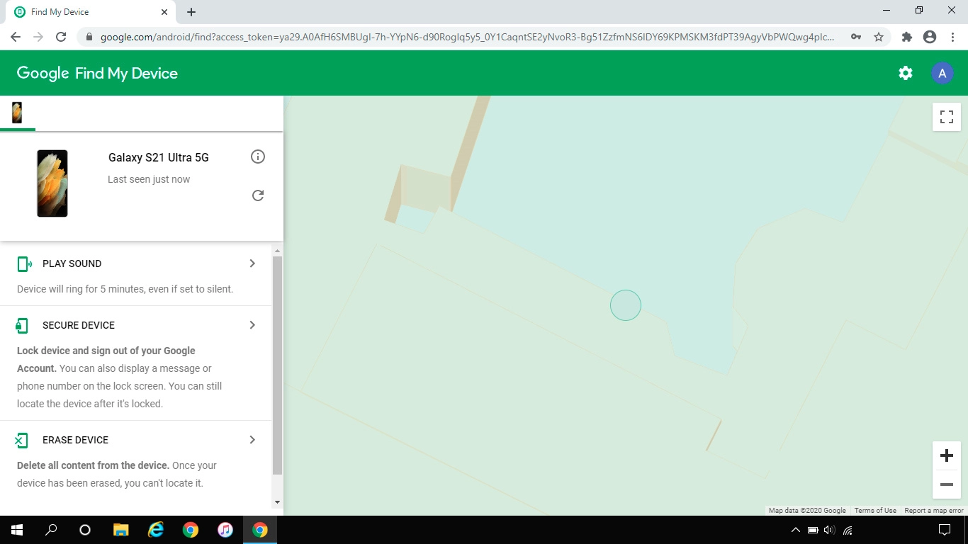
Task: Open a new browser tab
Action: click(x=191, y=12)
